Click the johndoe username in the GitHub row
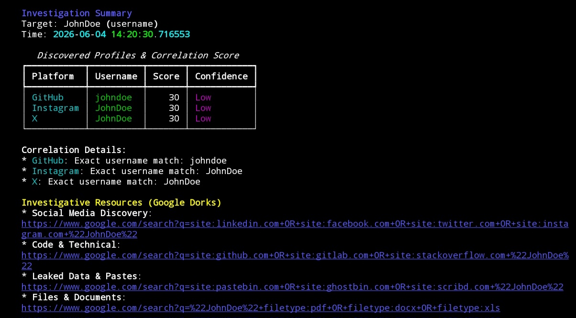 [x=113, y=98]
